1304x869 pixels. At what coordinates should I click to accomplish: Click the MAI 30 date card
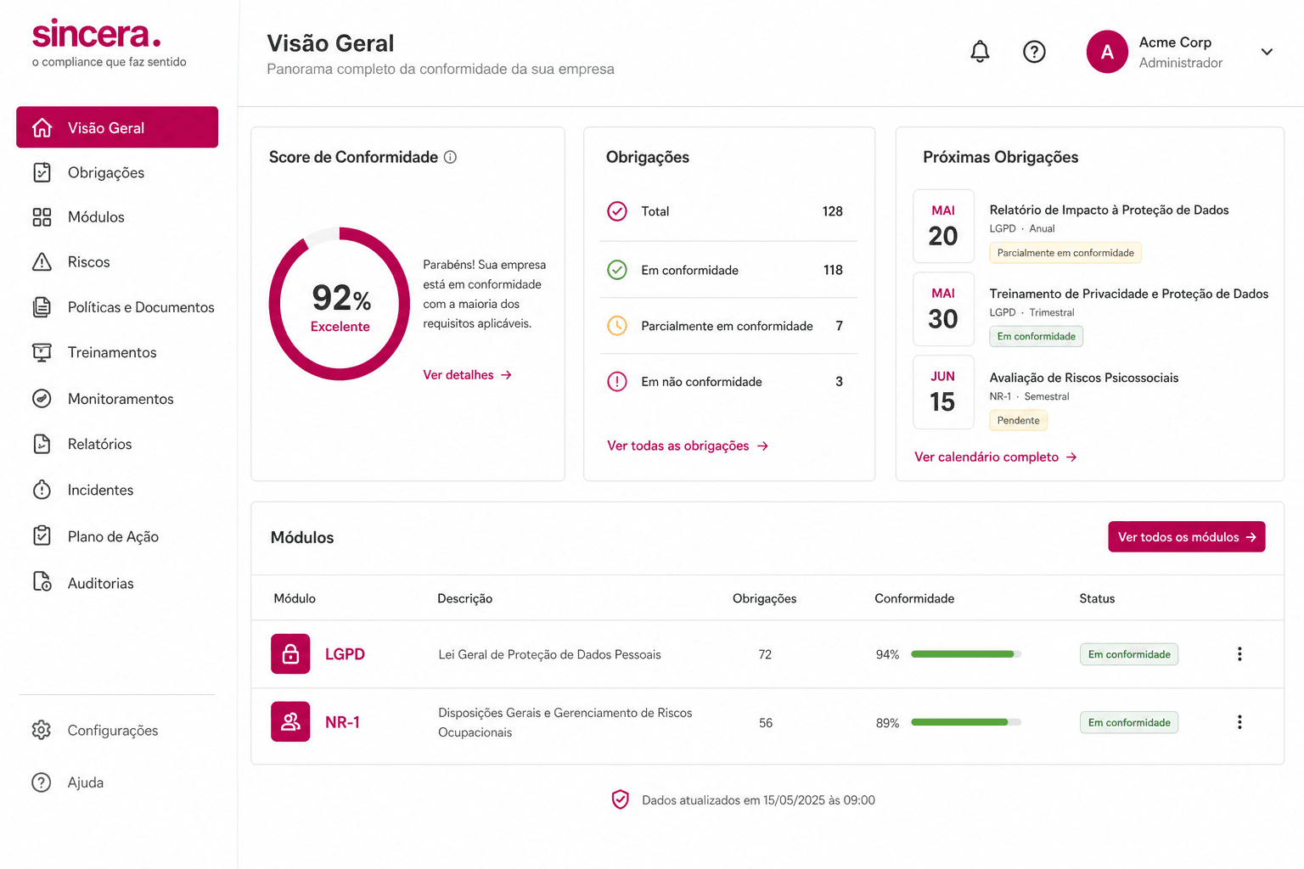943,309
